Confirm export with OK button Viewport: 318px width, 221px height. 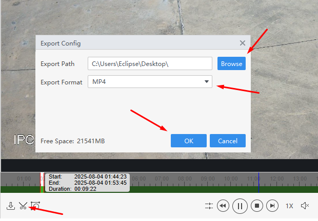189,141
